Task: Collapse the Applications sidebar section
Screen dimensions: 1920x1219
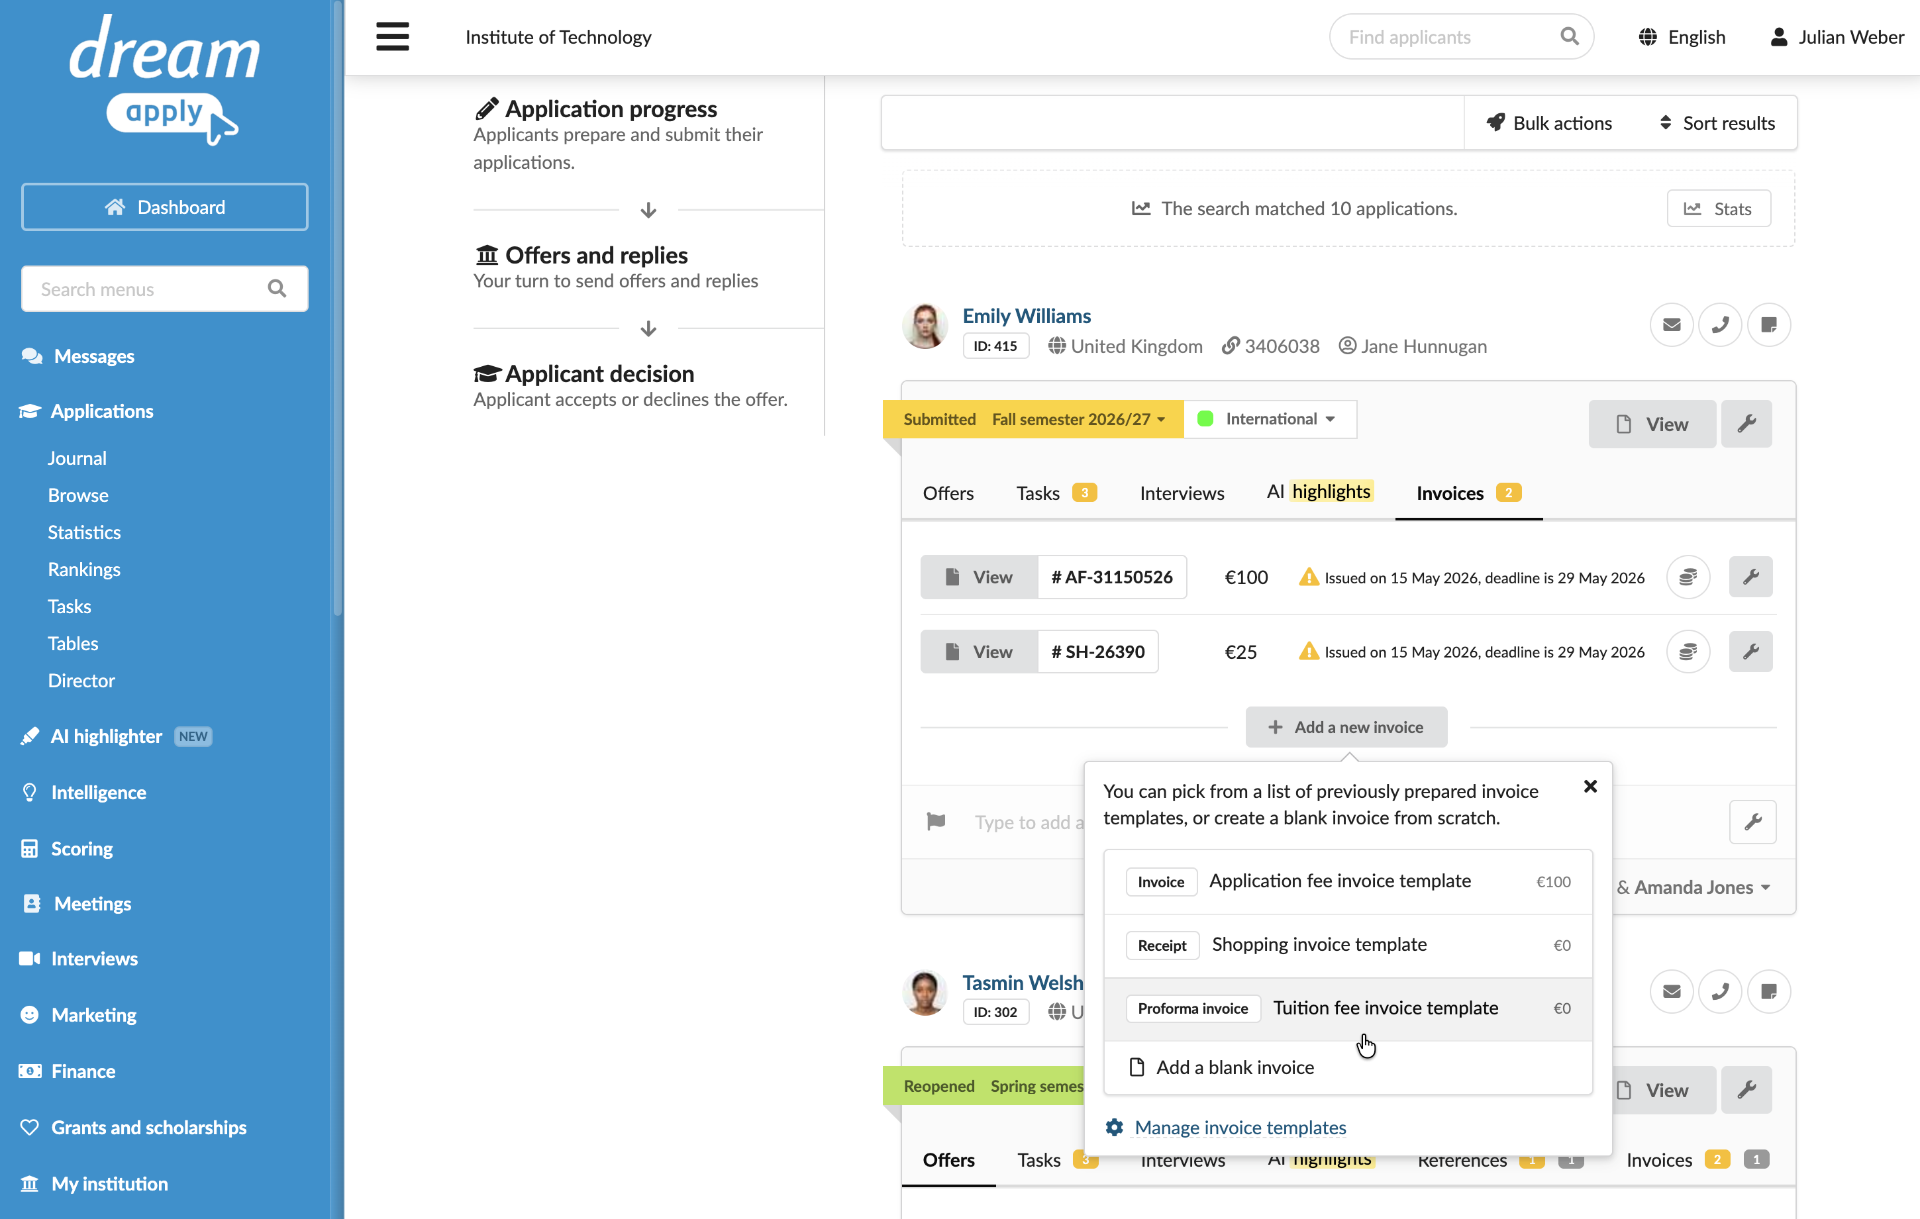Action: click(87, 411)
